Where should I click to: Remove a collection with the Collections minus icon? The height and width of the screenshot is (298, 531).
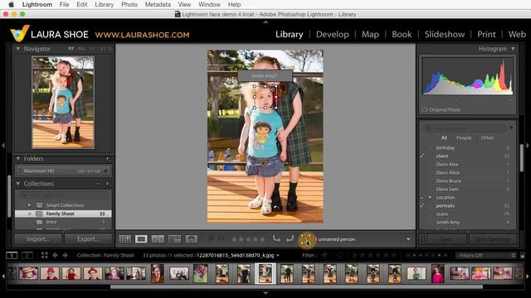tap(98, 184)
